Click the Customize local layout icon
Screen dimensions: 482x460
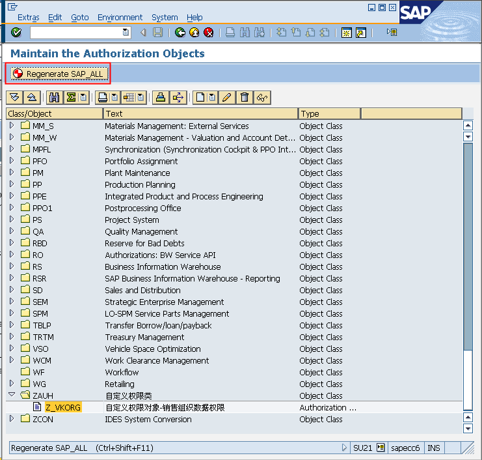(x=392, y=32)
